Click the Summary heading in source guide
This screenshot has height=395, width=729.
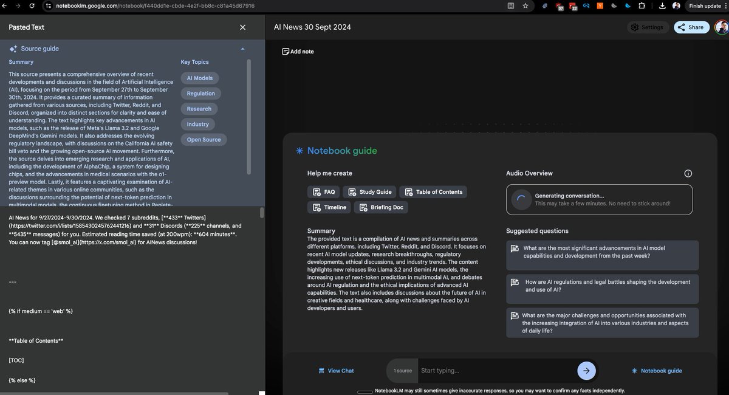click(x=21, y=62)
